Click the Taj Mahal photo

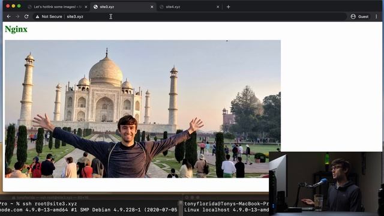(143, 109)
